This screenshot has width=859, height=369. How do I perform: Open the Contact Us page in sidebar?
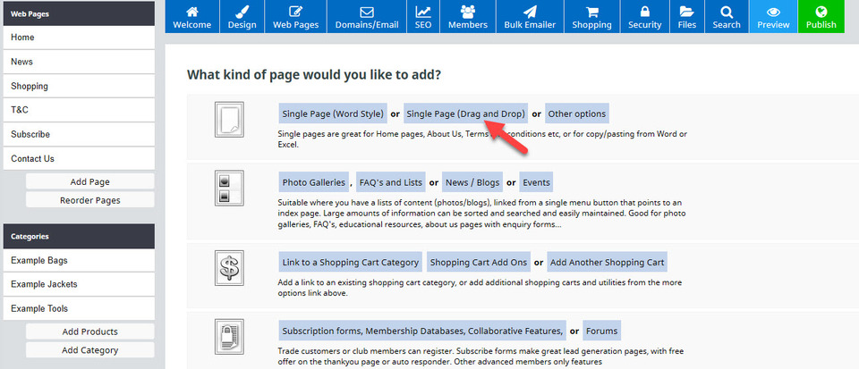click(79, 158)
